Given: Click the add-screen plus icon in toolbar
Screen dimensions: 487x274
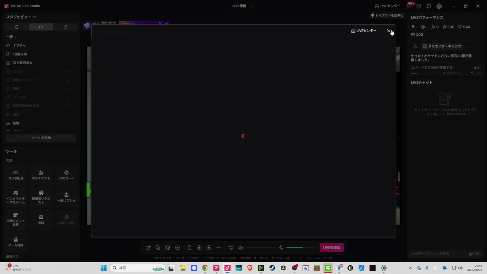Looking at the screenshot, I should pyautogui.click(x=177, y=248).
